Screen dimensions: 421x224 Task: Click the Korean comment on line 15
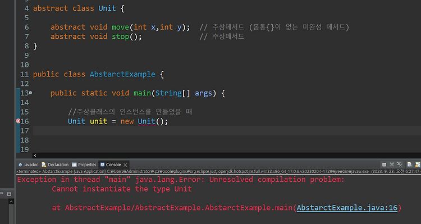click(x=130, y=112)
